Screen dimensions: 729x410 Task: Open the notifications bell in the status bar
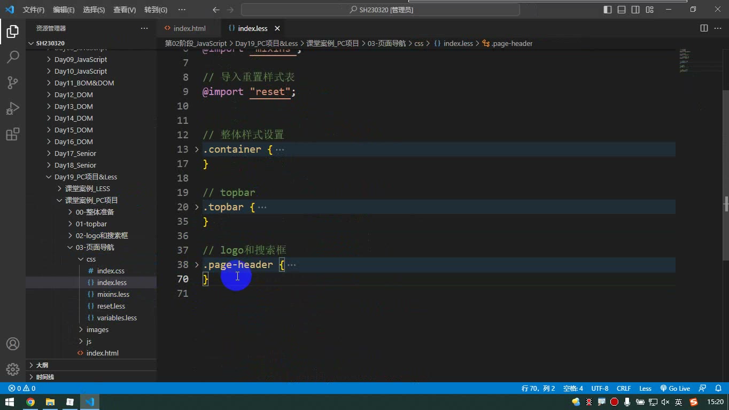(718, 389)
